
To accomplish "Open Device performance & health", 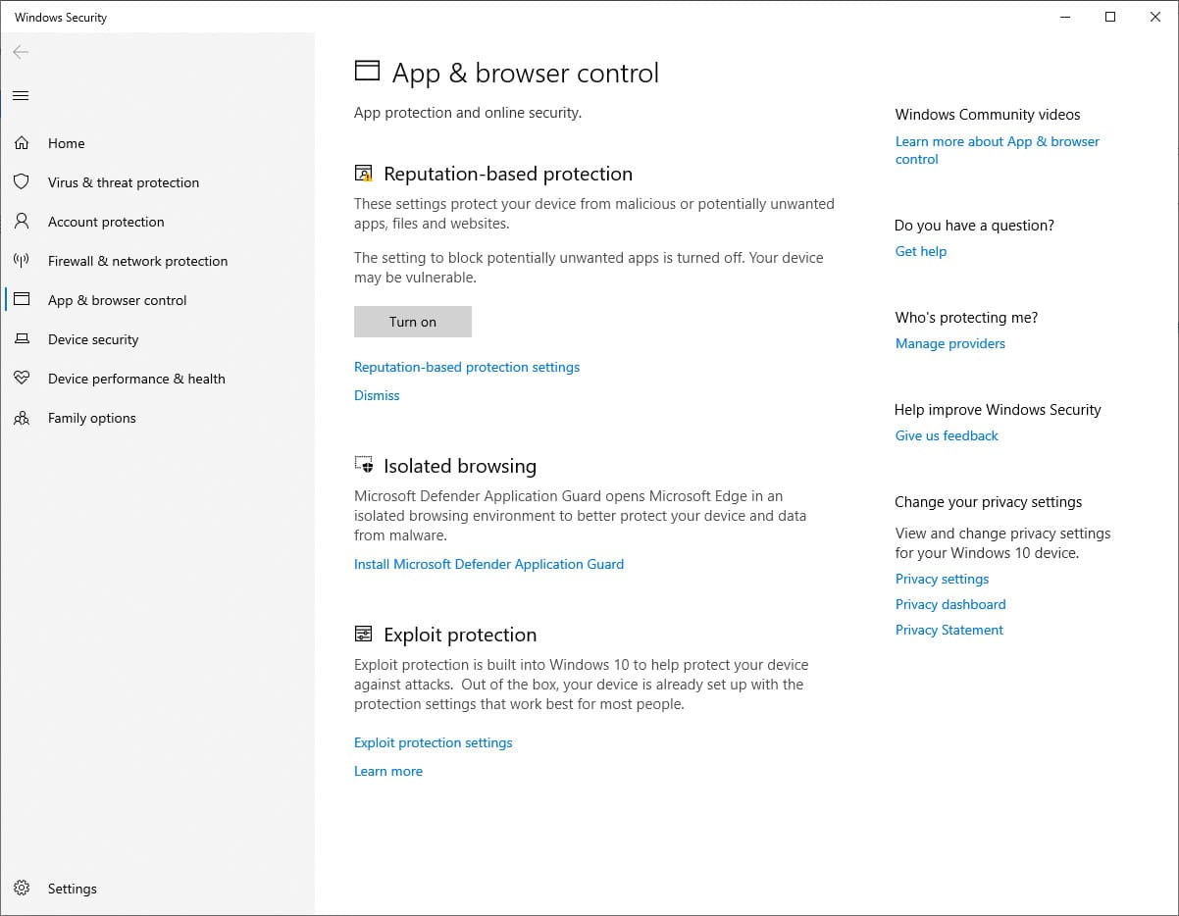I will click(136, 379).
